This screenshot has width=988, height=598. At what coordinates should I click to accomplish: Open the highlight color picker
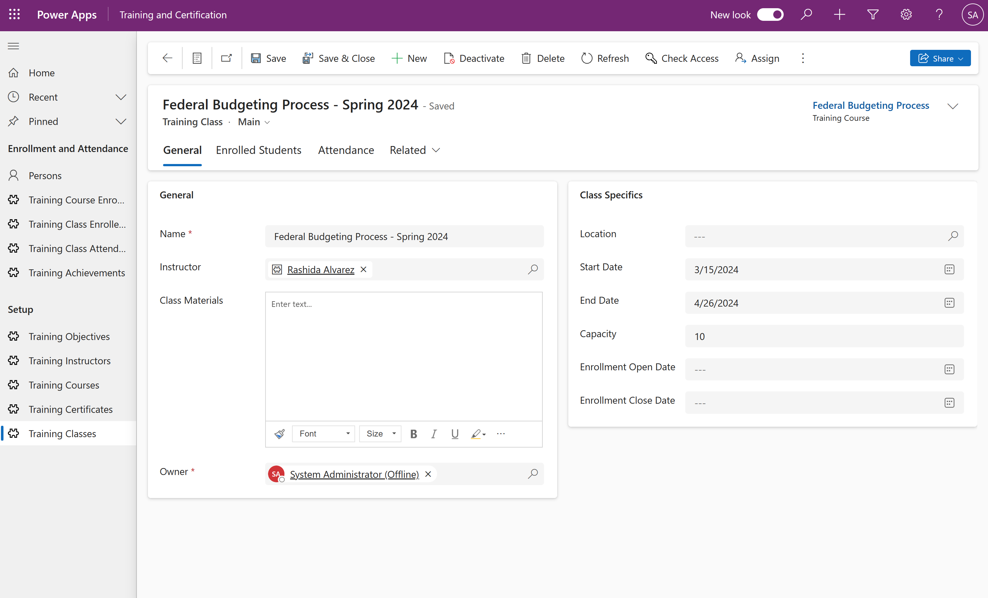[478, 434]
